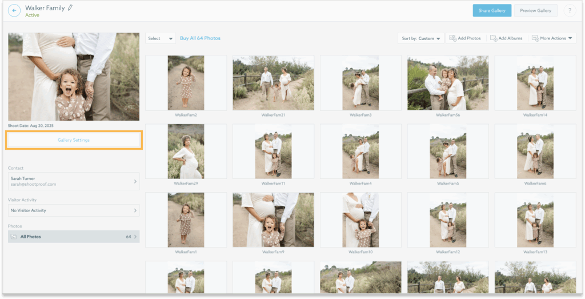Click the Add Albums label

coord(510,38)
